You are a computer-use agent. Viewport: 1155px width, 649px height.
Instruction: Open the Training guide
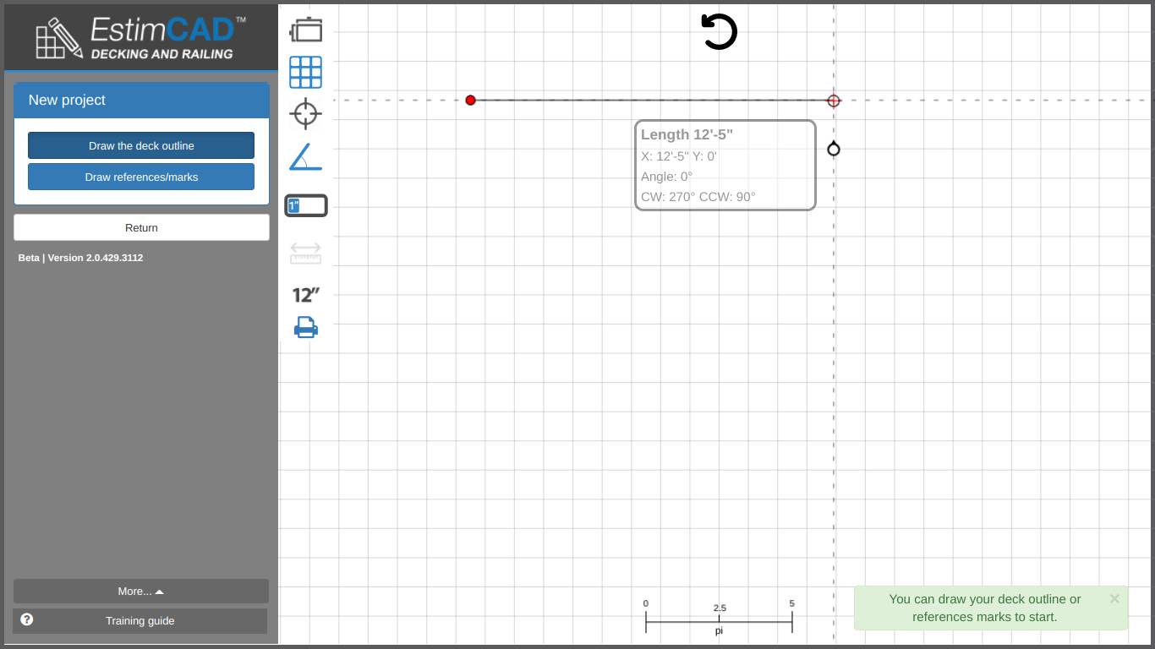[x=140, y=621]
